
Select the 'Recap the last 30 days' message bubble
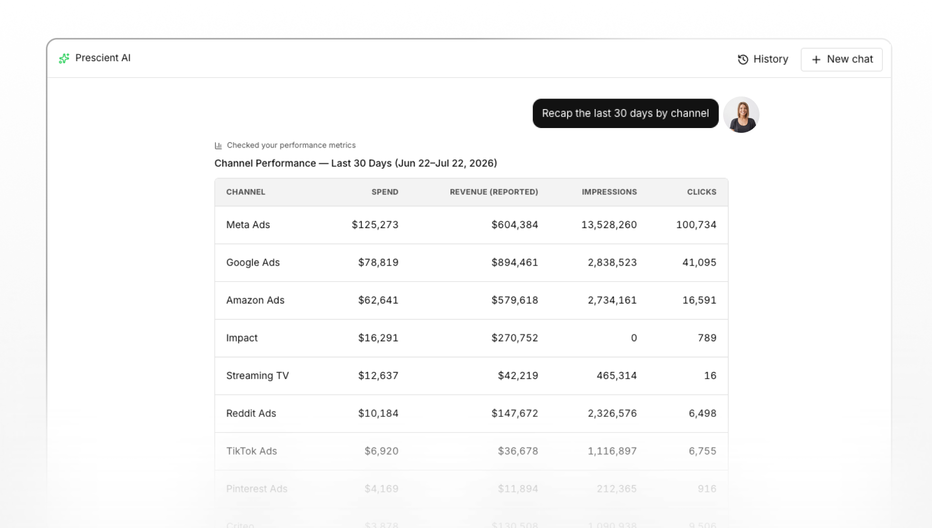626,113
